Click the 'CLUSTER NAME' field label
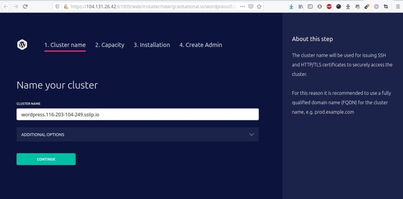Viewport: 403px width, 199px height. (28, 104)
